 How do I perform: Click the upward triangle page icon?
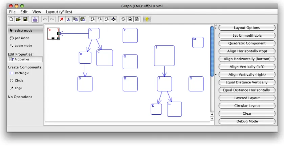(130, 19)
